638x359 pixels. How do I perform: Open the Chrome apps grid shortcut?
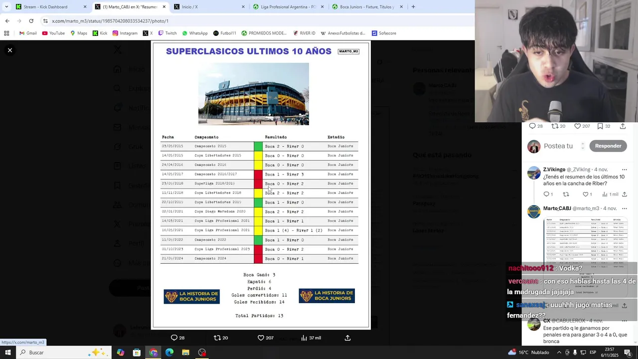coord(6,33)
